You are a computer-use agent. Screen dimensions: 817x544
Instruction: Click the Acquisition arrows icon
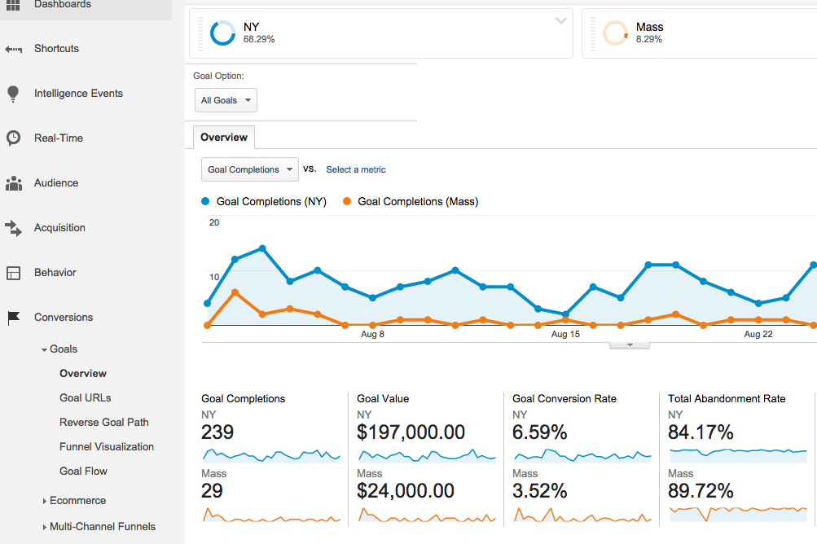[x=13, y=228]
